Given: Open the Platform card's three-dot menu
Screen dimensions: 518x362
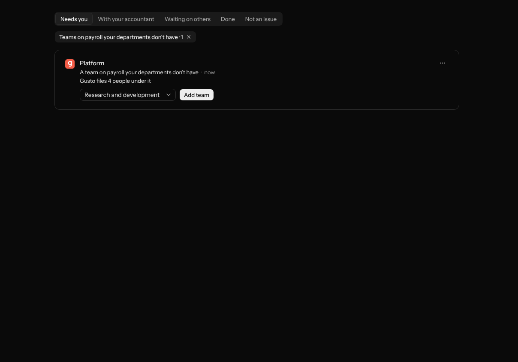Looking at the screenshot, I should point(443,63).
